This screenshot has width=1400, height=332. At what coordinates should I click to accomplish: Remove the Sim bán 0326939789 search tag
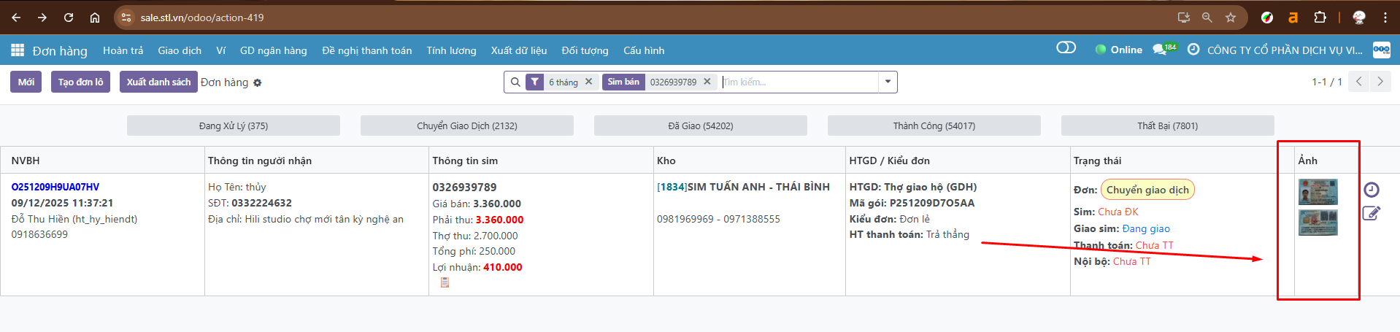pos(707,82)
